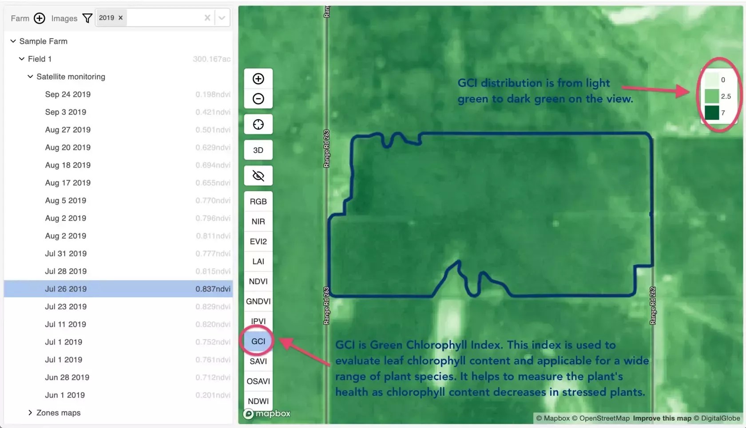Zoom in on the map

tap(258, 79)
